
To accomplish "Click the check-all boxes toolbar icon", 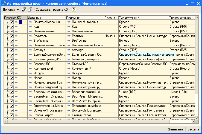I will pyautogui.click(x=24, y=10).
